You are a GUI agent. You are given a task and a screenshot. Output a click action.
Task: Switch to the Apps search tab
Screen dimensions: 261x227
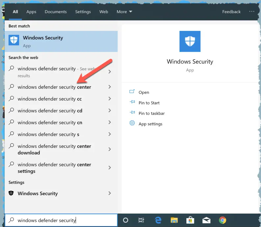(31, 11)
